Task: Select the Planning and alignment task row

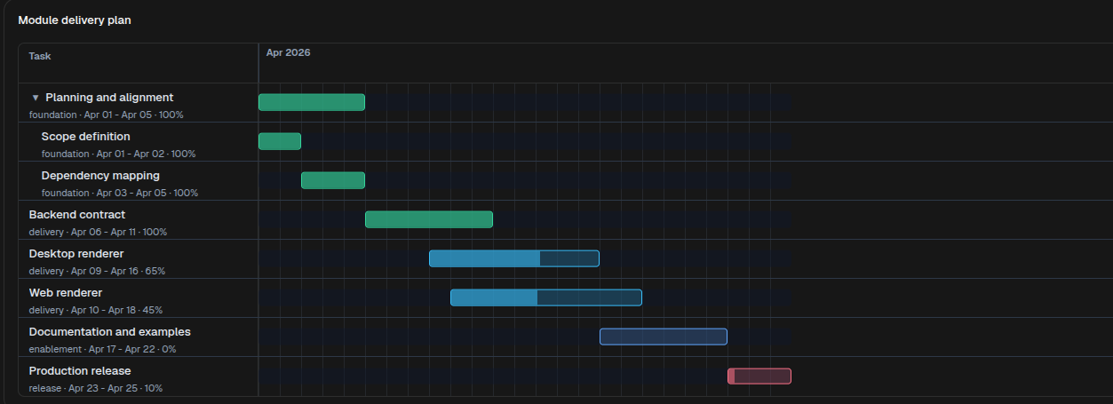Action: pos(139,103)
